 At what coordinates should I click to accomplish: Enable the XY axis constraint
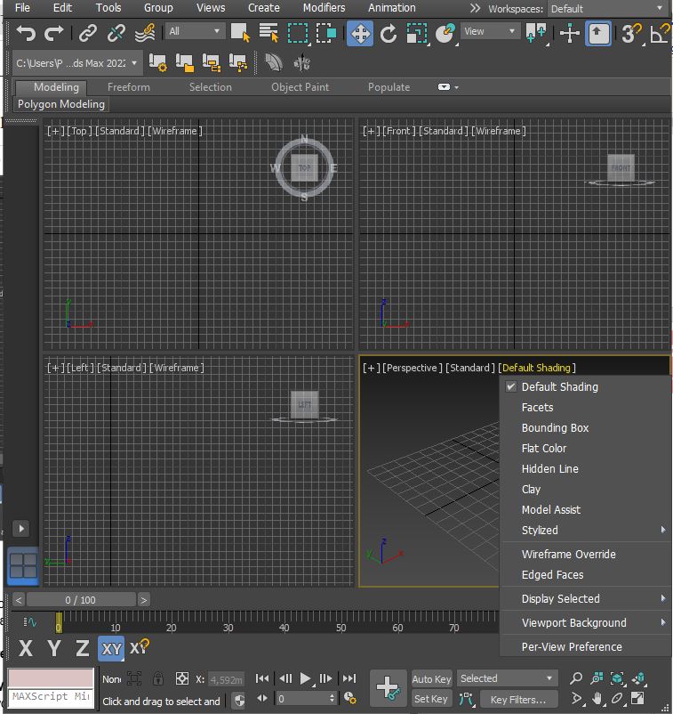tap(111, 648)
